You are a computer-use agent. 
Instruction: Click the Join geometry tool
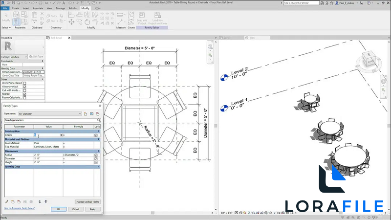pyautogui.click(x=51, y=21)
